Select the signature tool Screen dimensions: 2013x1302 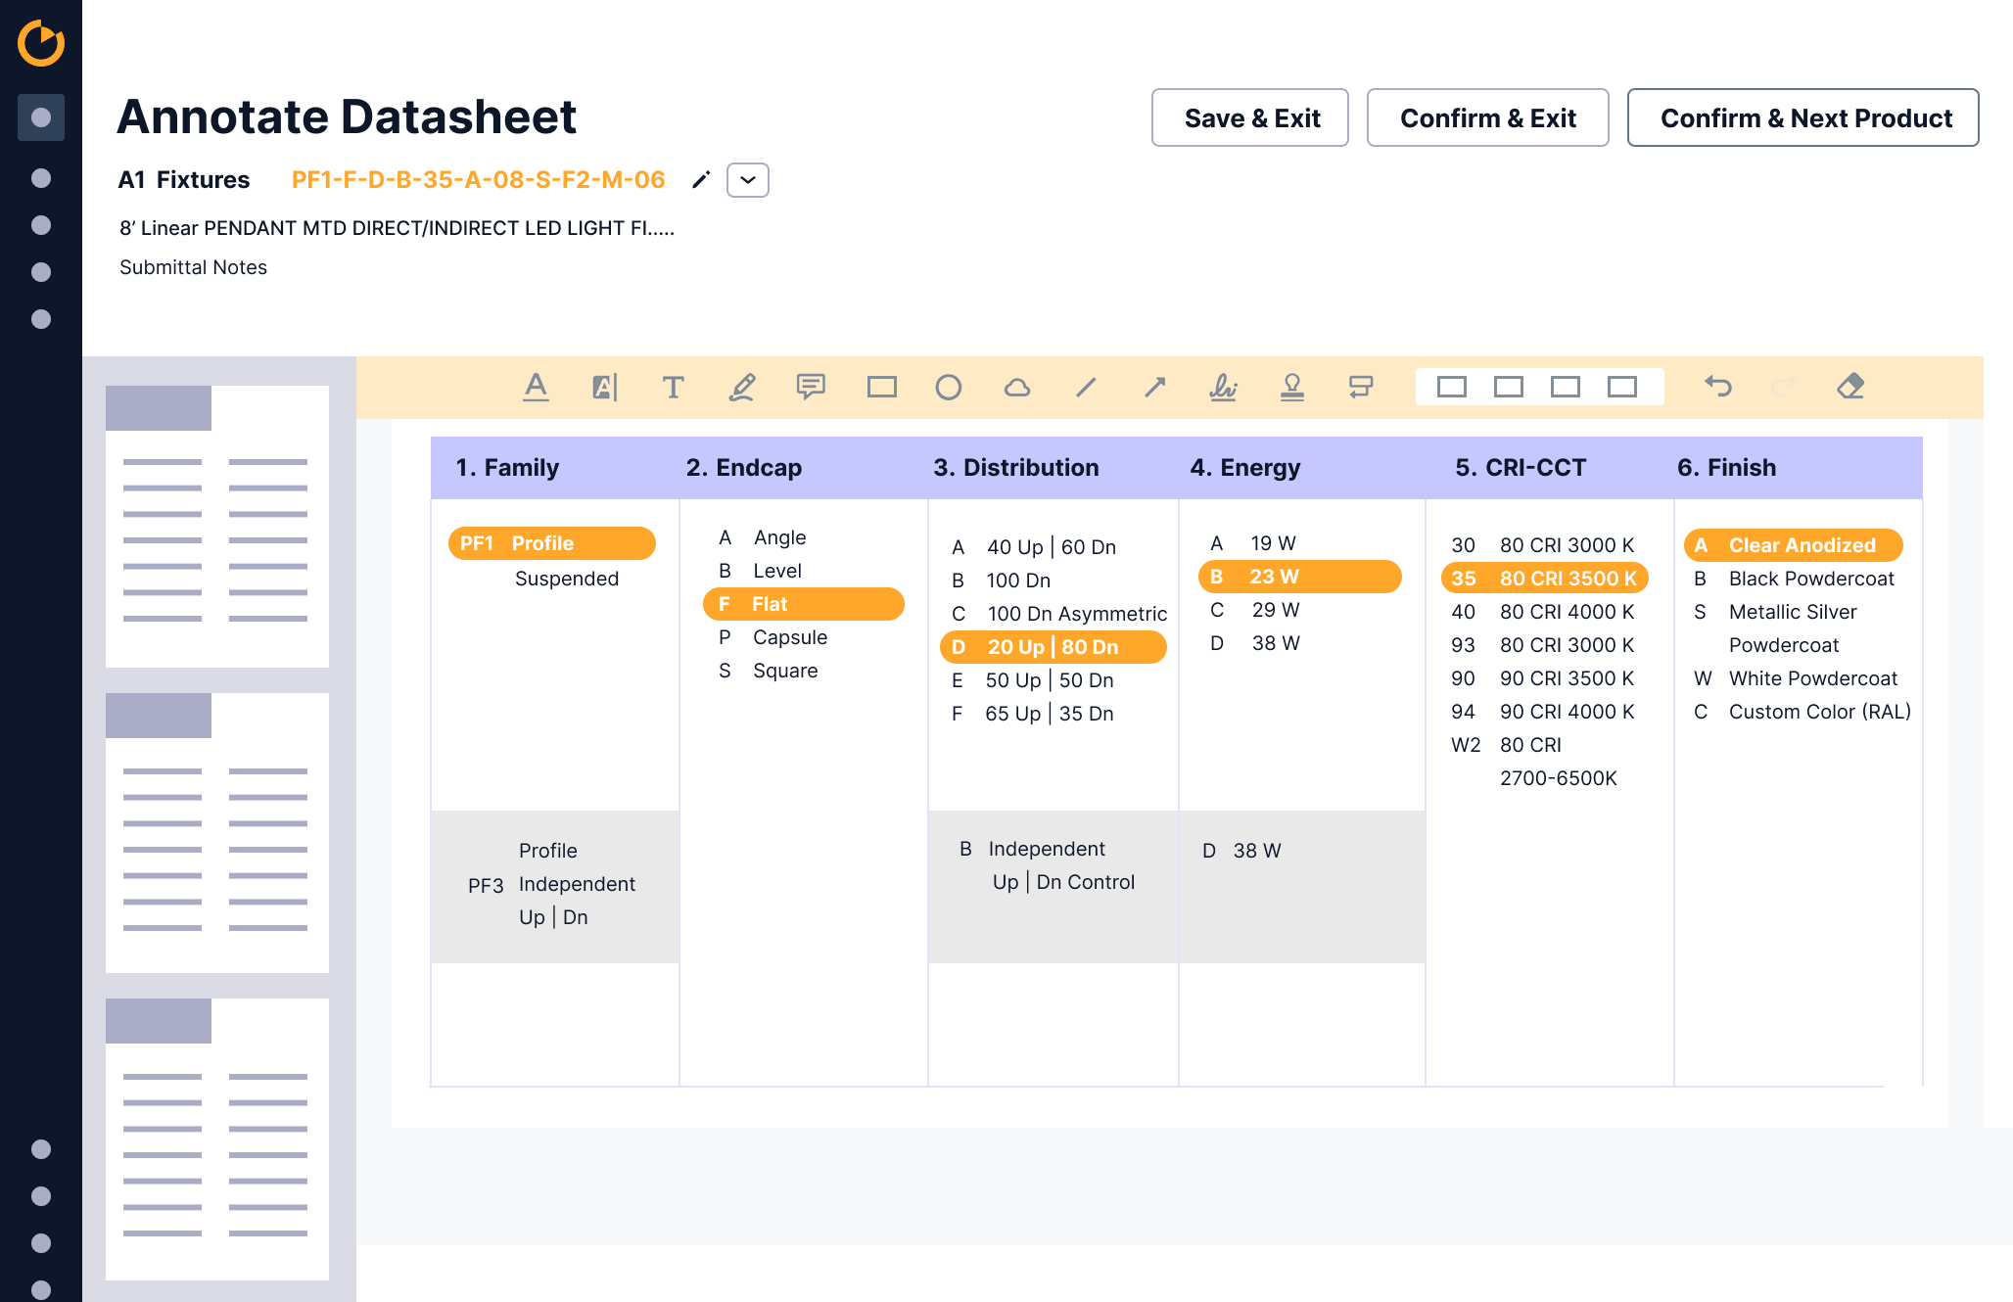click(x=1223, y=388)
